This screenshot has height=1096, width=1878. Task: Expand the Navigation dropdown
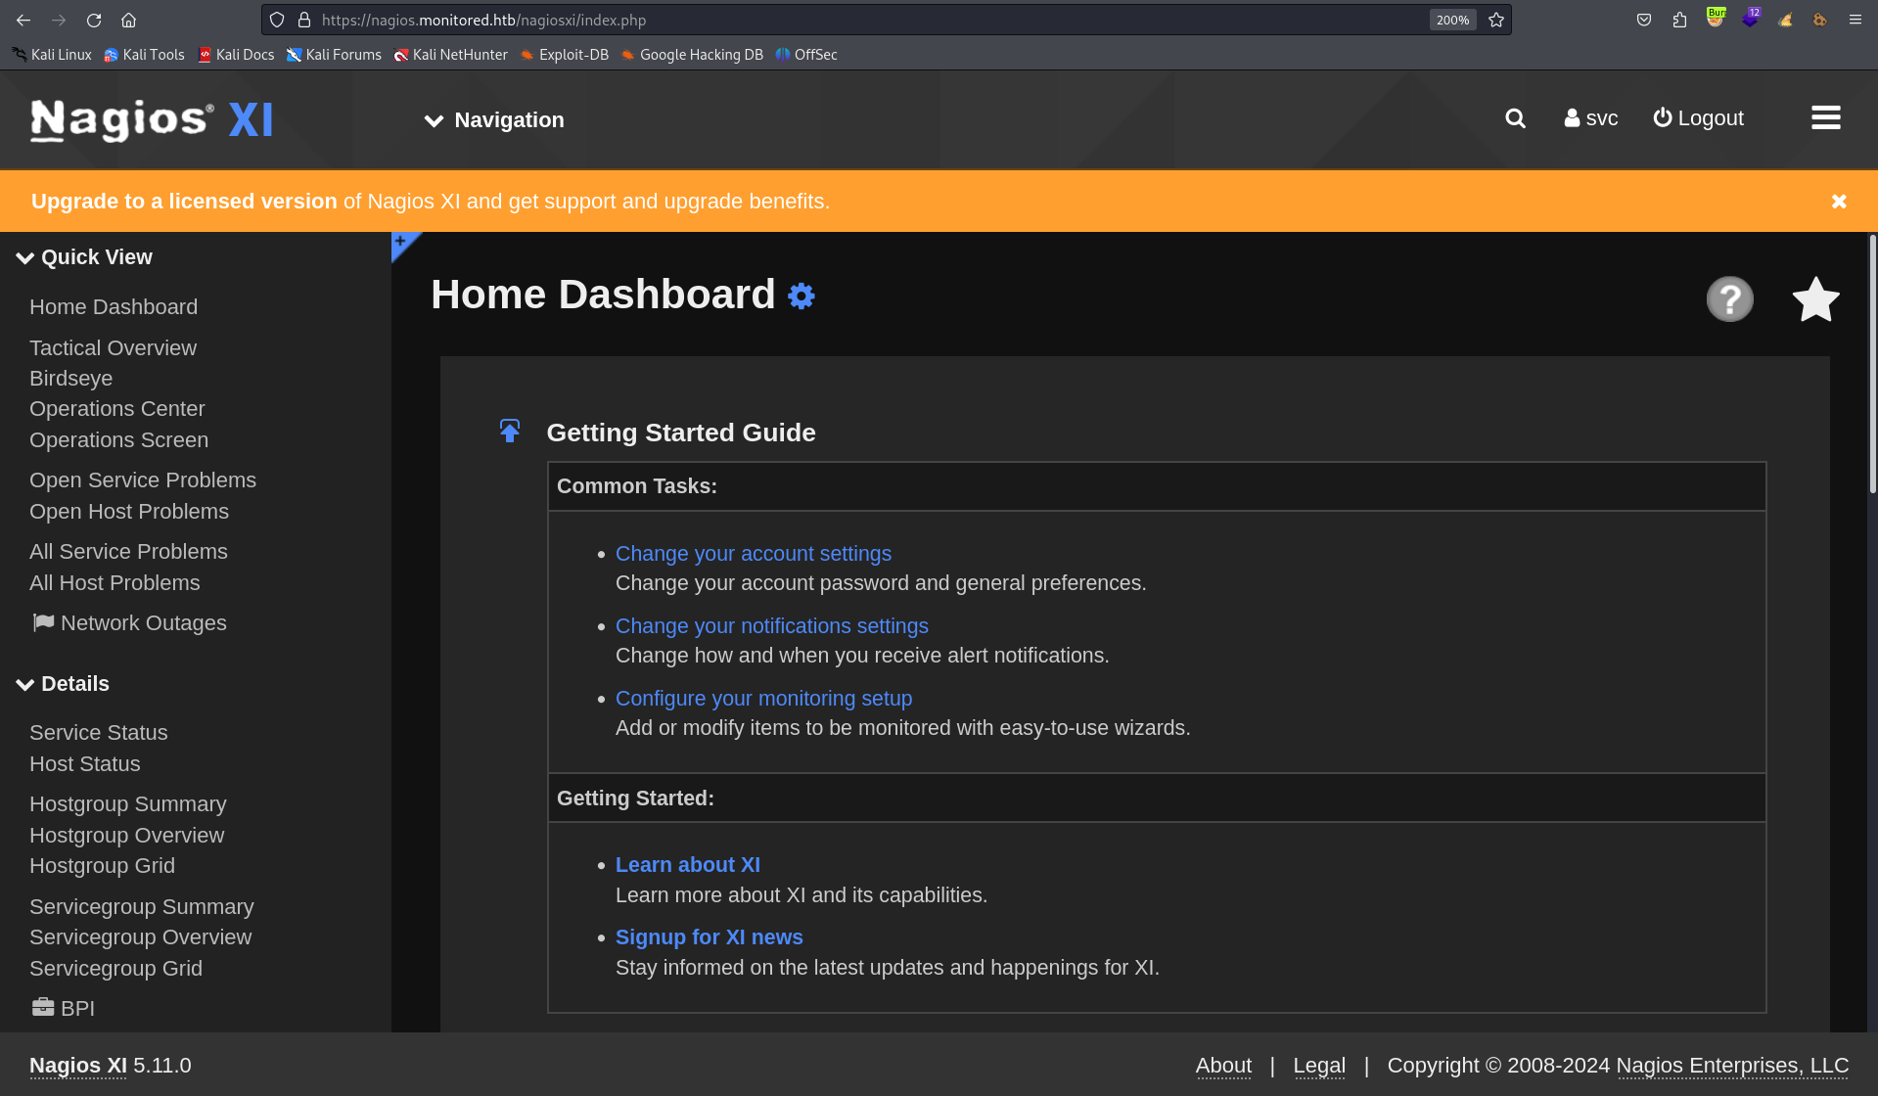pyautogui.click(x=494, y=119)
